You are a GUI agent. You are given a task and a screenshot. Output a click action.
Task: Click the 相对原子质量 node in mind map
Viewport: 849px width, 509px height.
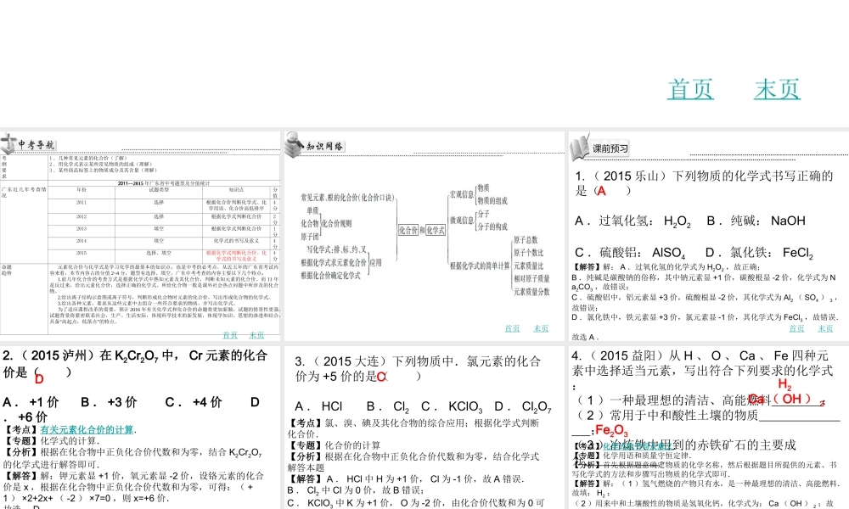coord(531,278)
